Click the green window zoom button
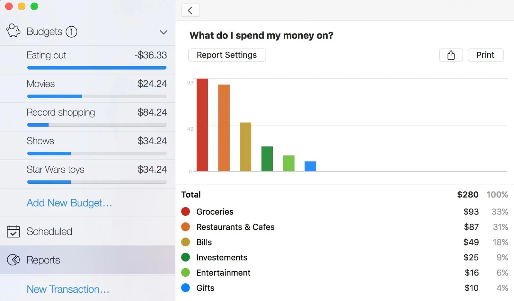514x301 pixels. tap(34, 6)
